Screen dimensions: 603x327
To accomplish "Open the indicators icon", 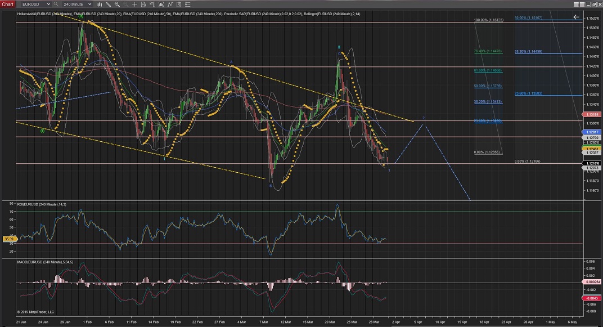I will click(x=170, y=5).
